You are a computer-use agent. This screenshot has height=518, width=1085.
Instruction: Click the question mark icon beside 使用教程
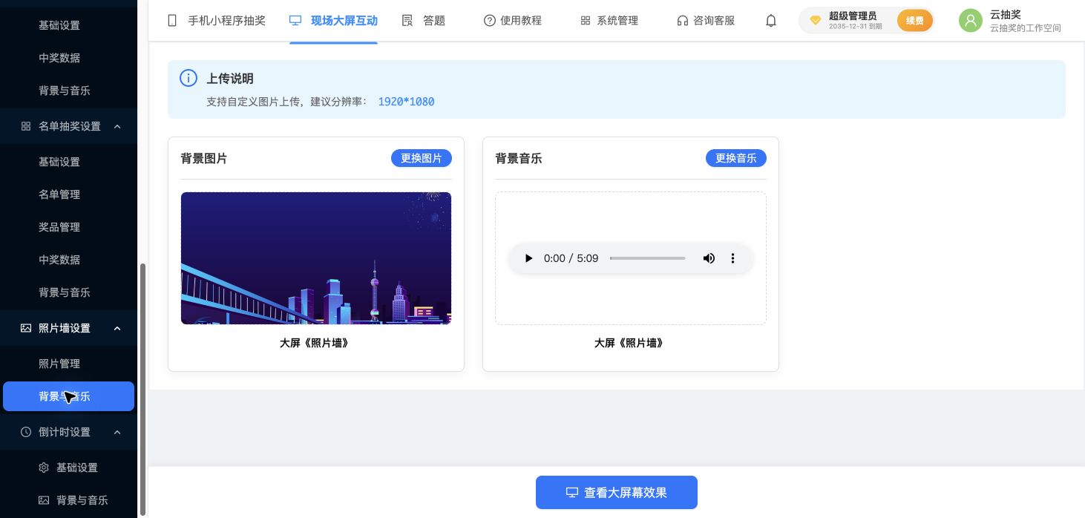pos(489,21)
